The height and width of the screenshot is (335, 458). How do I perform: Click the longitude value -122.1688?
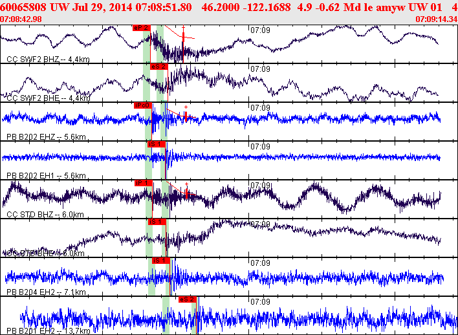[x=268, y=8]
